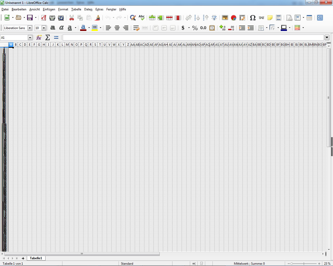Screen dimensions: 333x266
Task: Format cell as date
Action: click(212, 28)
